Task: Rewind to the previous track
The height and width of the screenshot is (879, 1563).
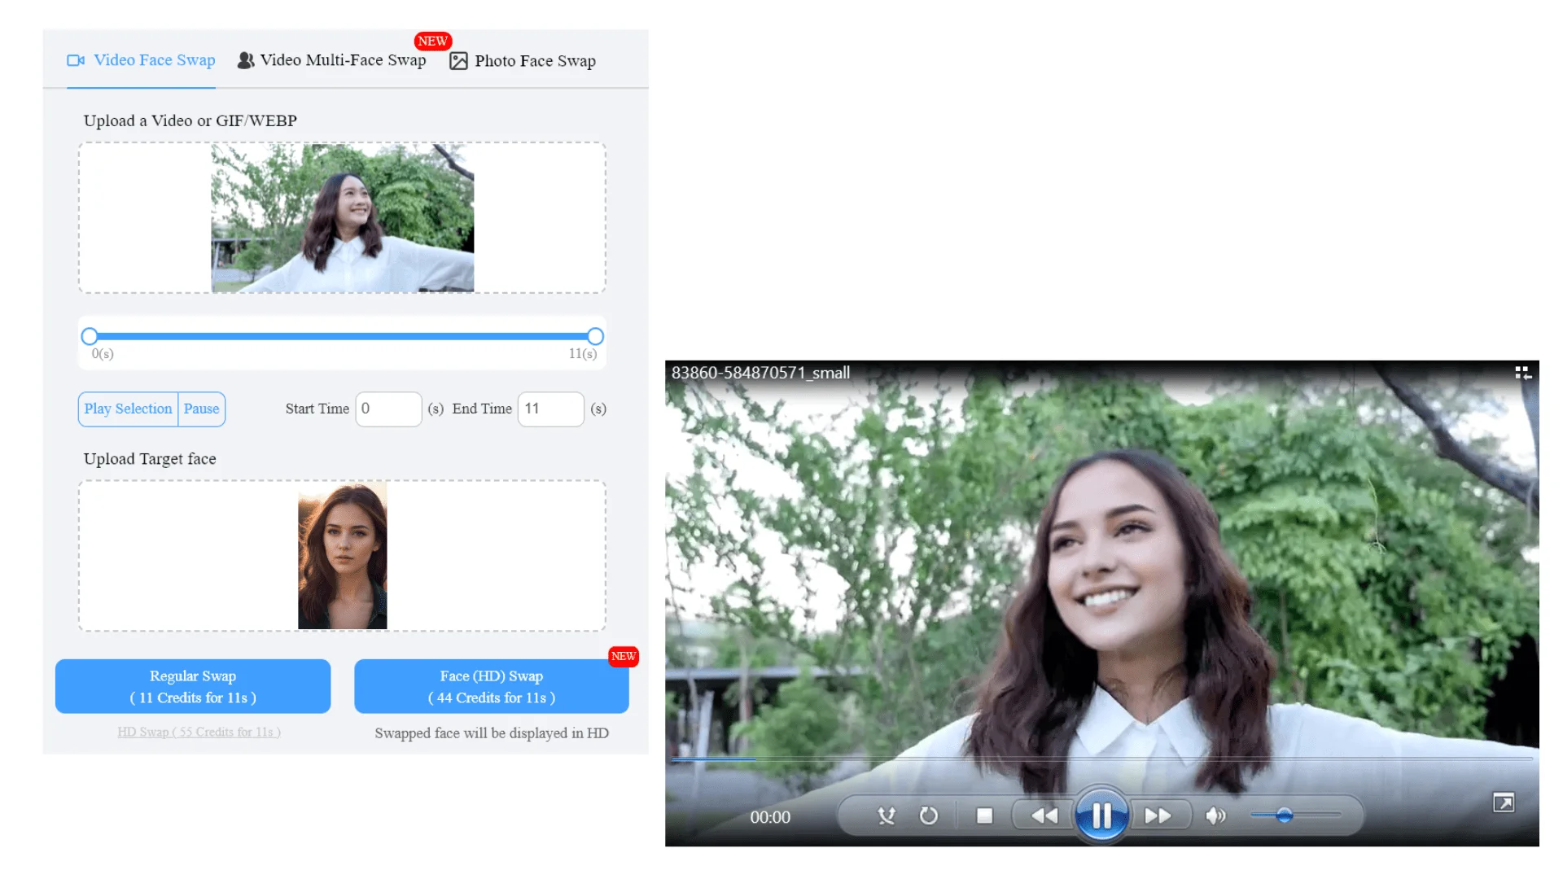Action: [1044, 816]
